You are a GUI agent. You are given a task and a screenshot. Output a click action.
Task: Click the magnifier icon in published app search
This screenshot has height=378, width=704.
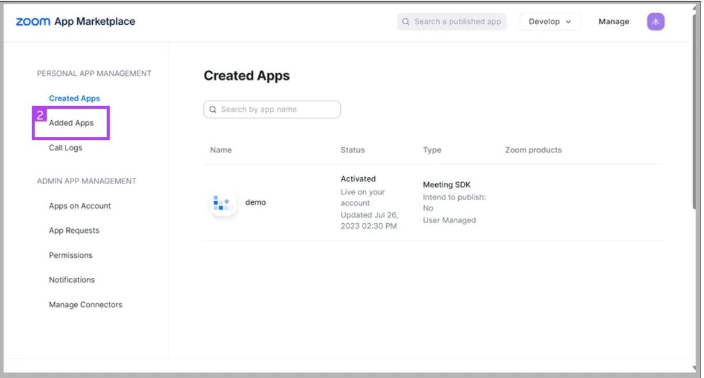(406, 22)
